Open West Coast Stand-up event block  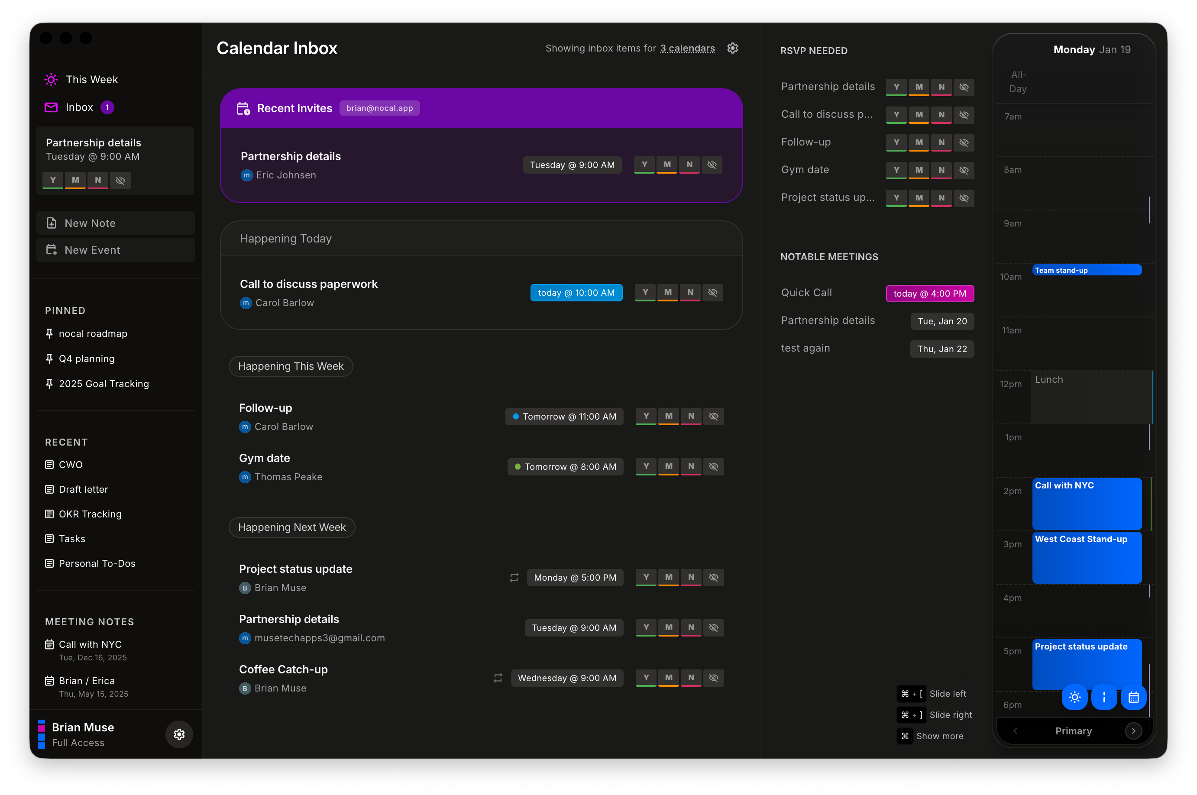pos(1087,557)
